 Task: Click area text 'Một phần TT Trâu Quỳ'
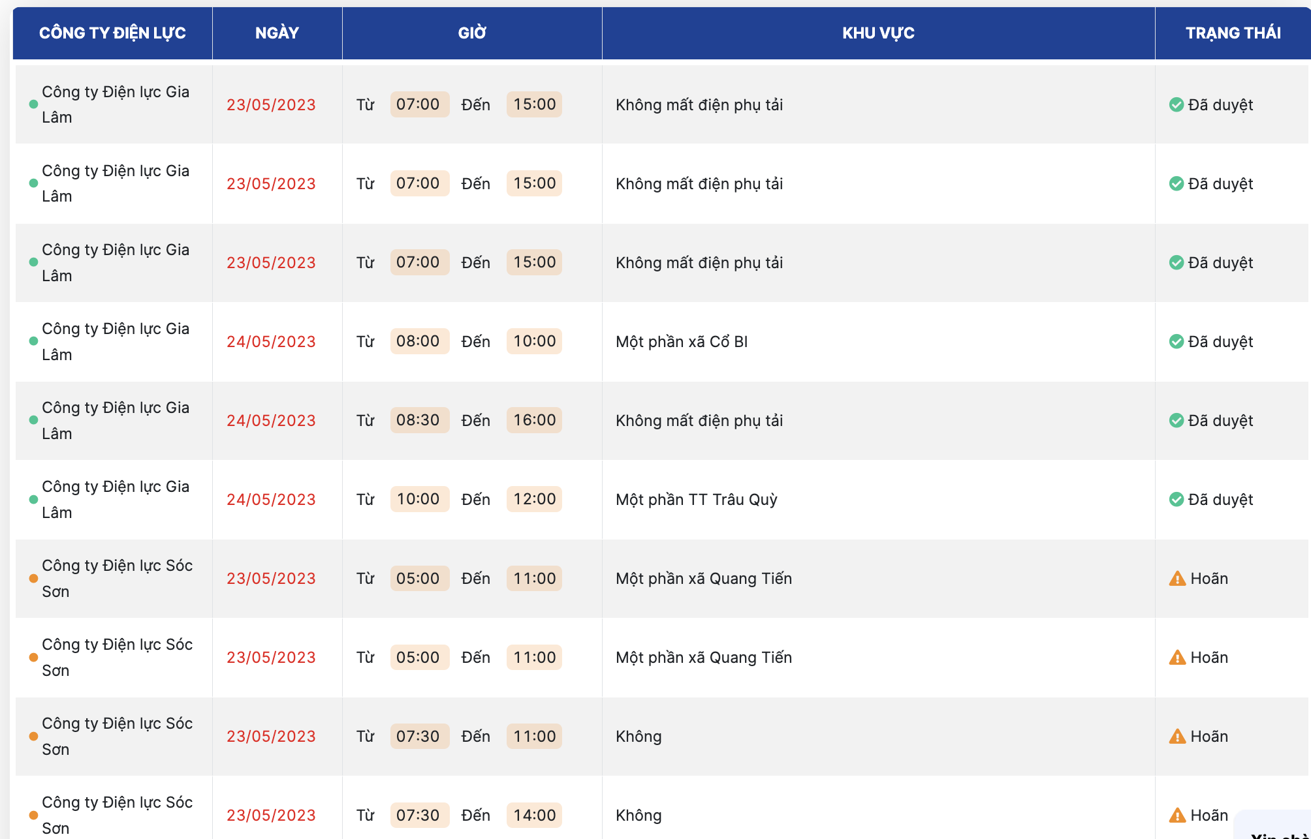point(697,500)
